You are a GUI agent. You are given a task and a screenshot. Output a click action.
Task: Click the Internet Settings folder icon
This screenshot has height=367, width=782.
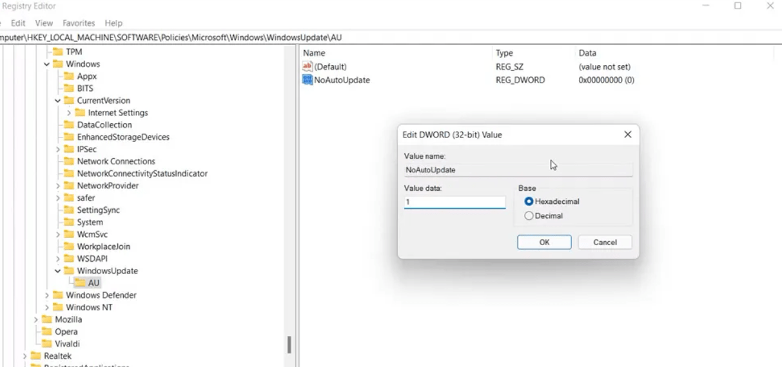(x=80, y=113)
